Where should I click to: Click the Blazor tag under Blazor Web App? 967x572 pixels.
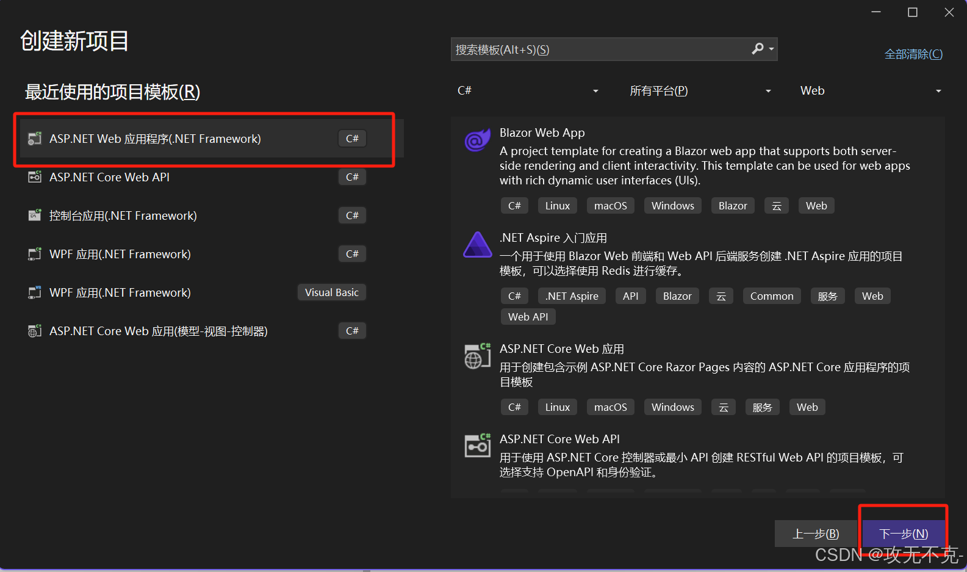(733, 206)
